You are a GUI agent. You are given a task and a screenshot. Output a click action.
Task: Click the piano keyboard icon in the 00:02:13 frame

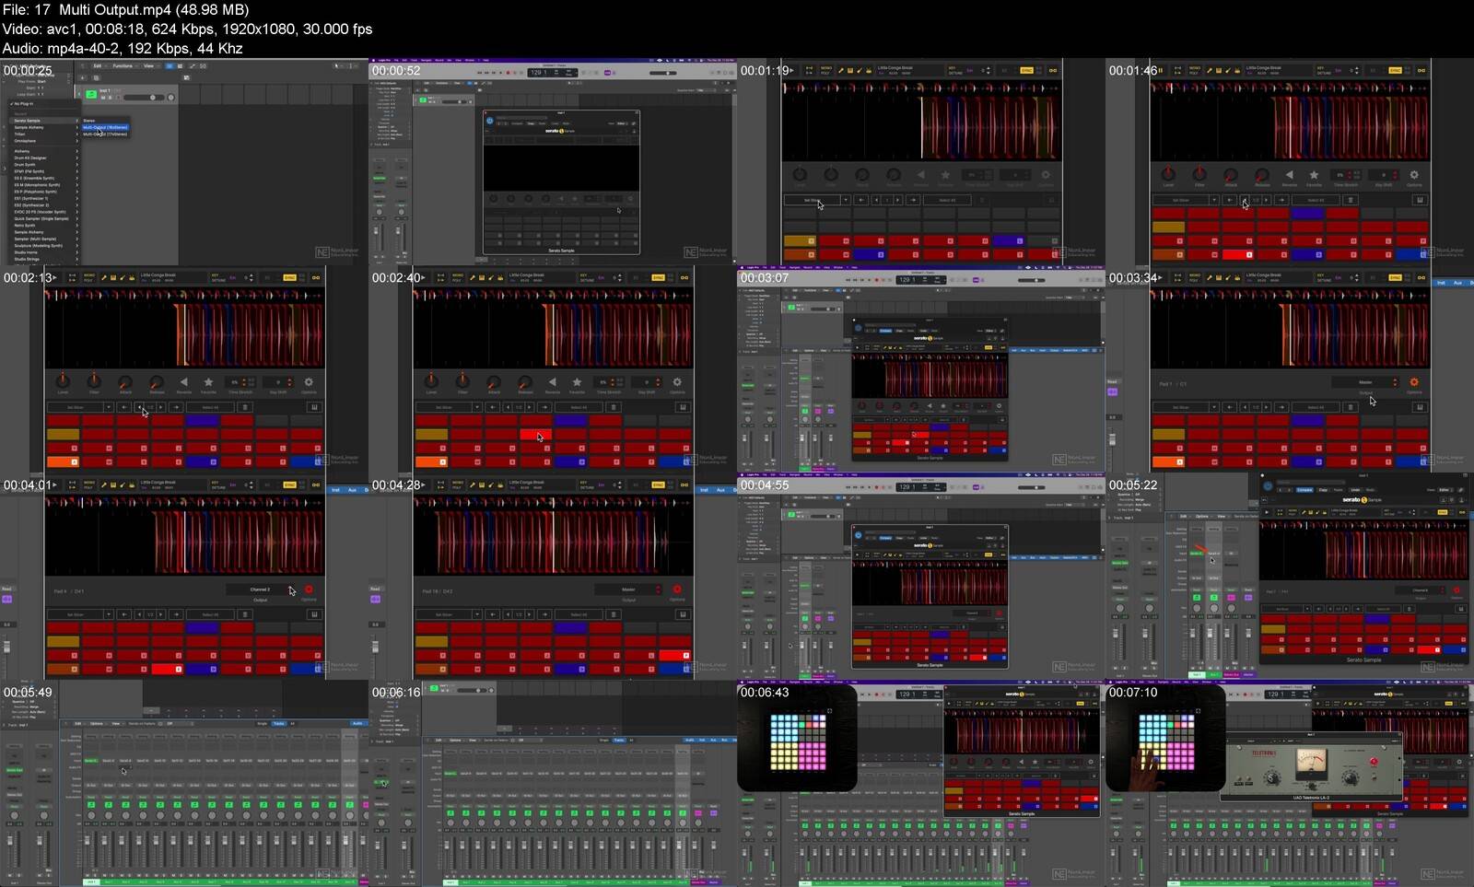[x=314, y=407]
